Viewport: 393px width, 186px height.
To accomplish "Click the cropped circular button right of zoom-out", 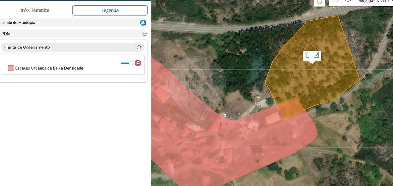I will (x=335, y=1).
